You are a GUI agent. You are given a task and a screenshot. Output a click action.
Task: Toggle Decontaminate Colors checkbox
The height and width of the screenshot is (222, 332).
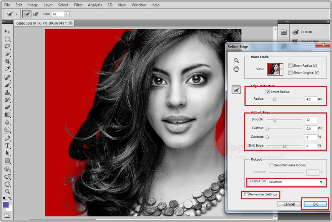coord(271,165)
